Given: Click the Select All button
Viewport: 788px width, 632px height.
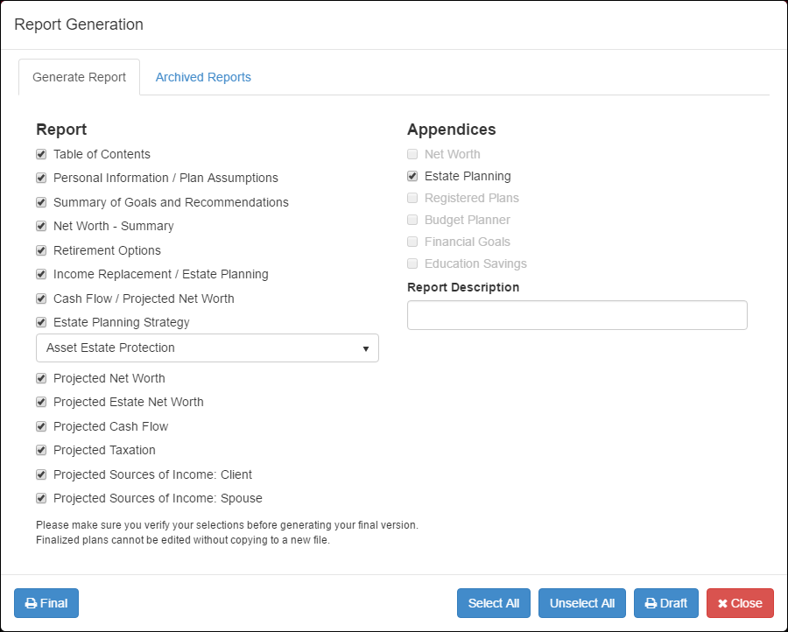Looking at the screenshot, I should 493,603.
